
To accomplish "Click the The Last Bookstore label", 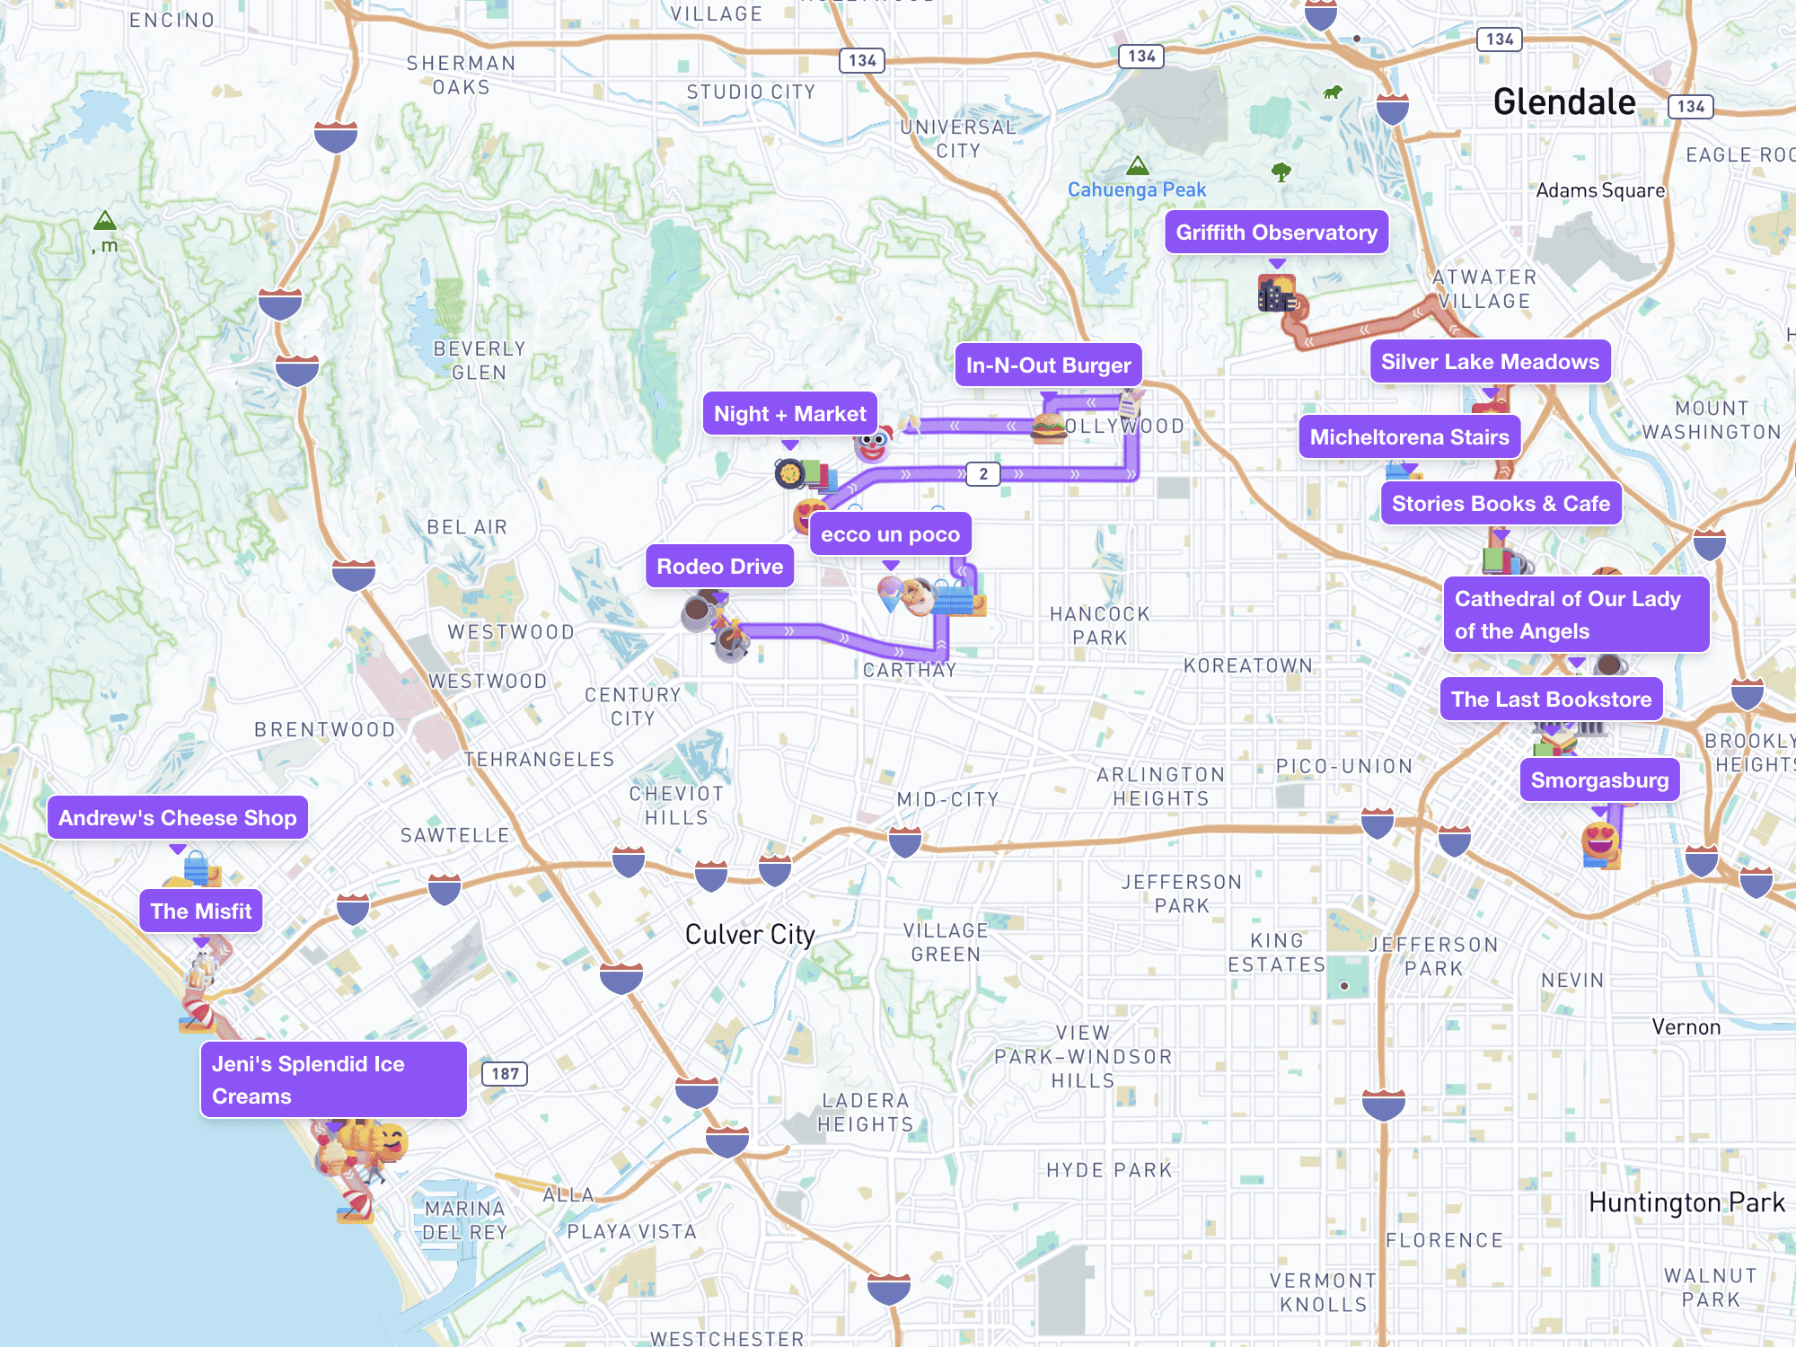I will (1550, 696).
